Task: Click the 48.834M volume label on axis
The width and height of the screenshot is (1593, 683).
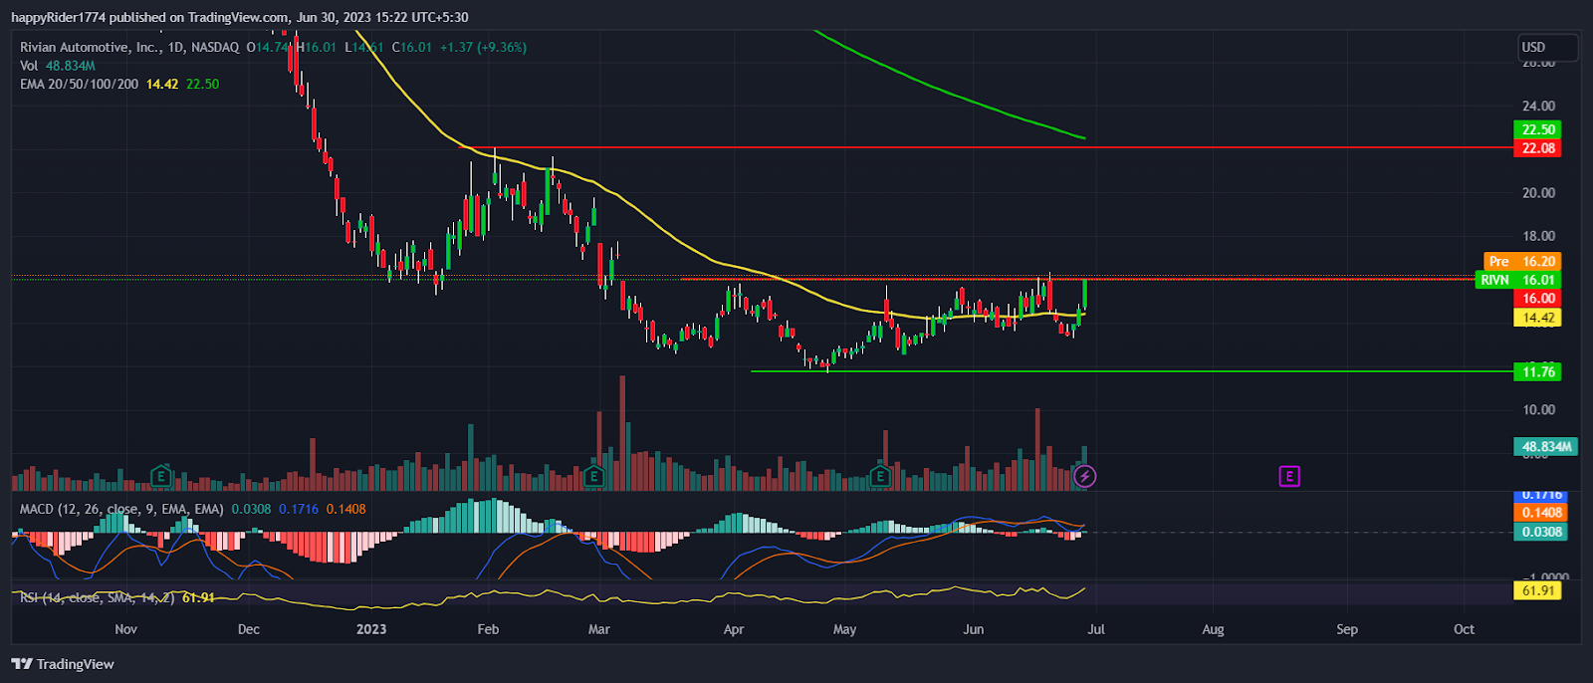Action: (x=1545, y=447)
